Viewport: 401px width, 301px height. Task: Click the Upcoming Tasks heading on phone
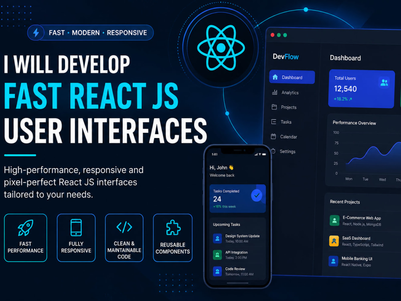click(227, 224)
